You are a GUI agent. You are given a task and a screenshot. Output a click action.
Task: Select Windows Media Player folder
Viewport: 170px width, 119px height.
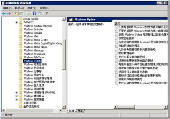point(35,47)
